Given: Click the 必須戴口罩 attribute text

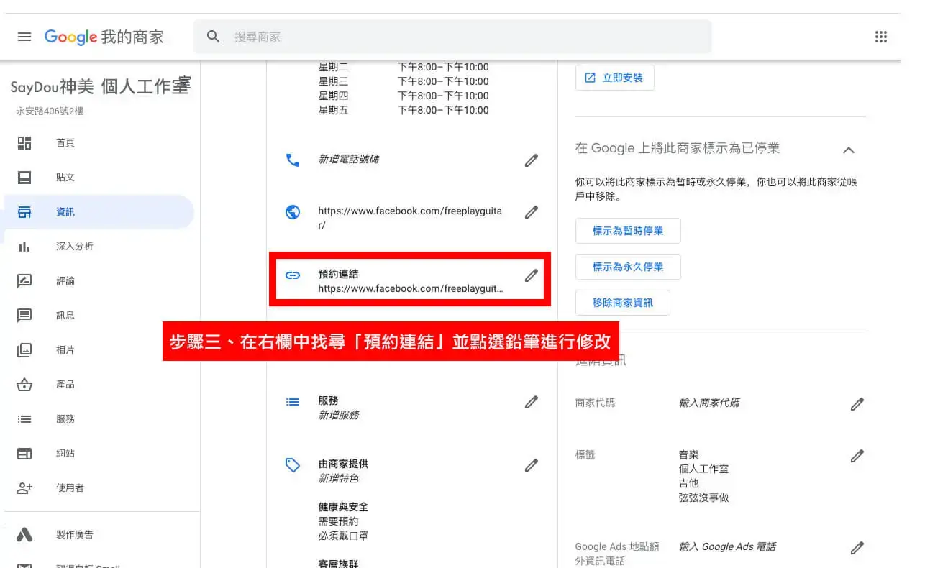Looking at the screenshot, I should [343, 536].
